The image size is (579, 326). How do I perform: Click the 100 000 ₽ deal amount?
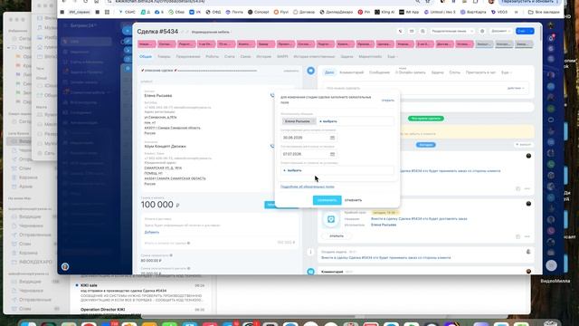pyautogui.click(x=160, y=205)
